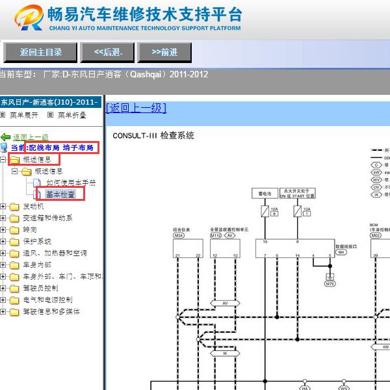
Task: Click the 基本检查 document icon
Action: click(37, 194)
